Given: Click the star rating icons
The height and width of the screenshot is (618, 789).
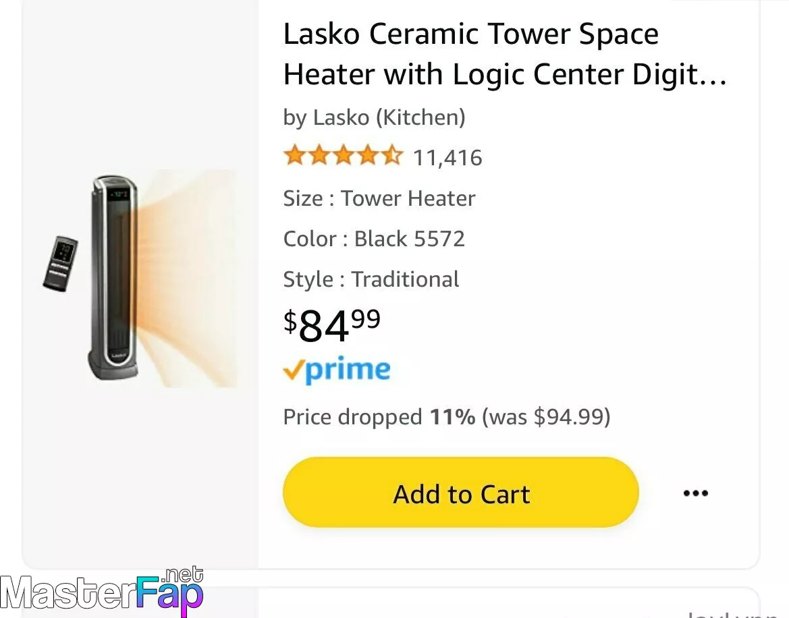Looking at the screenshot, I should tap(343, 155).
